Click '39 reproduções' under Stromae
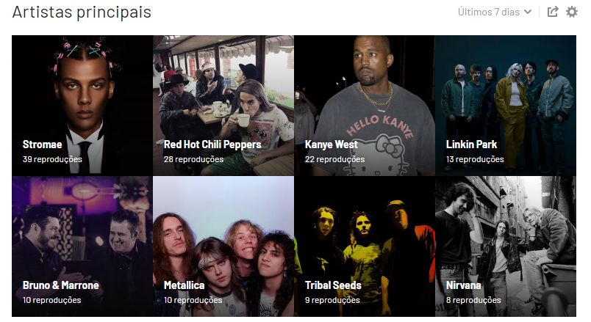This screenshot has height=322, width=591. click(52, 159)
